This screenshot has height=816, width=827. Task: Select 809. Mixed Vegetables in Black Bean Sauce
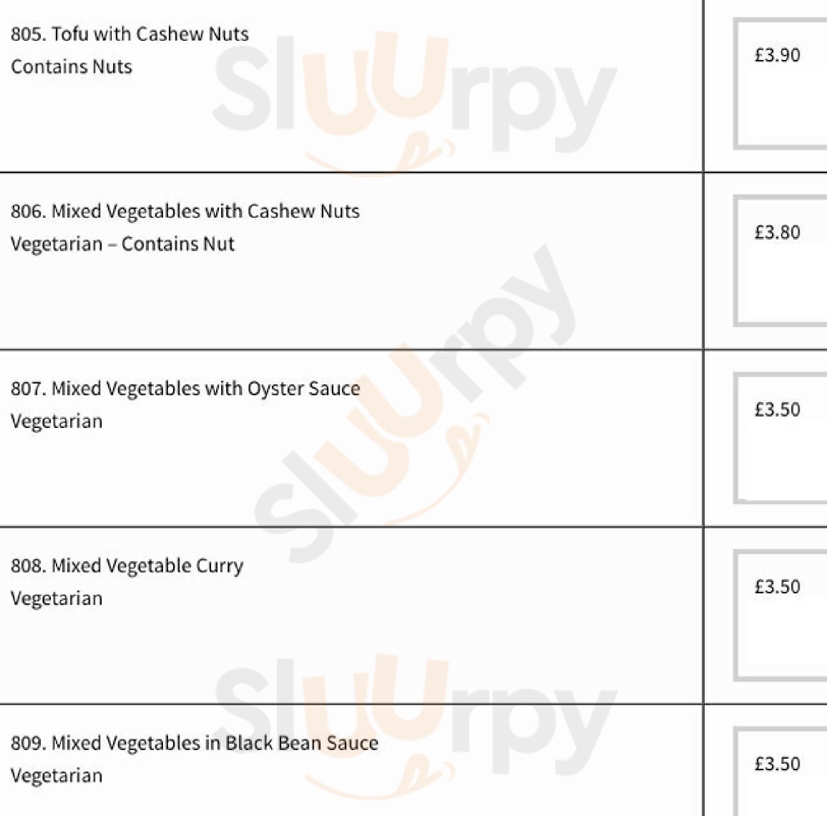pos(194,743)
